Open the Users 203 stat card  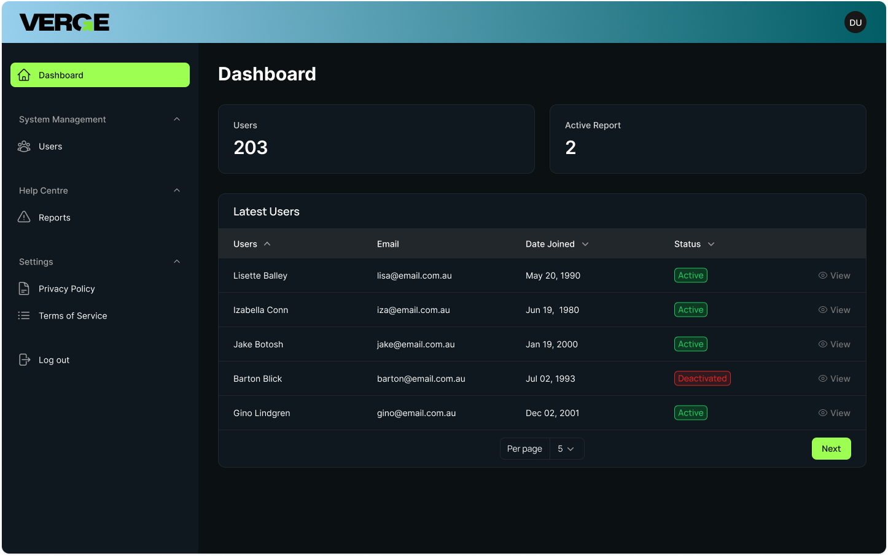pyautogui.click(x=376, y=139)
